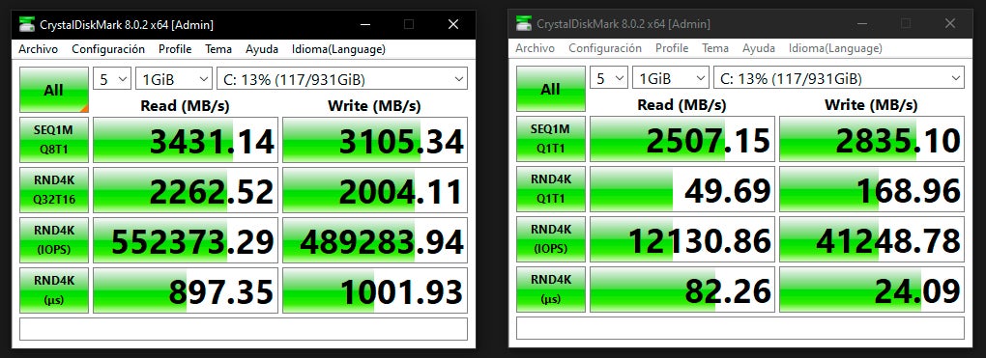
Task: Open 1GiB test size dropdown in right window
Action: click(x=670, y=78)
